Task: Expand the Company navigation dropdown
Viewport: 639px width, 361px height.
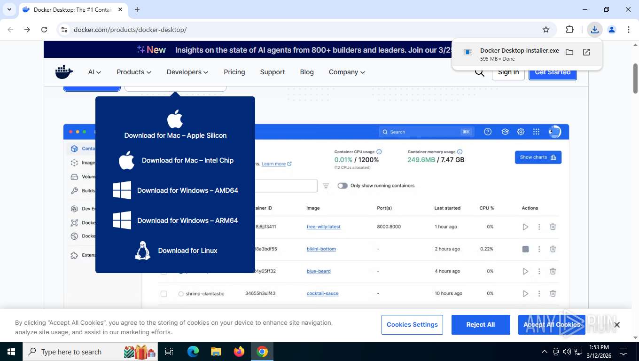Action: click(x=347, y=72)
